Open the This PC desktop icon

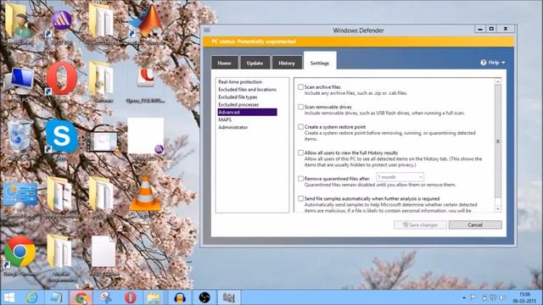(20, 80)
